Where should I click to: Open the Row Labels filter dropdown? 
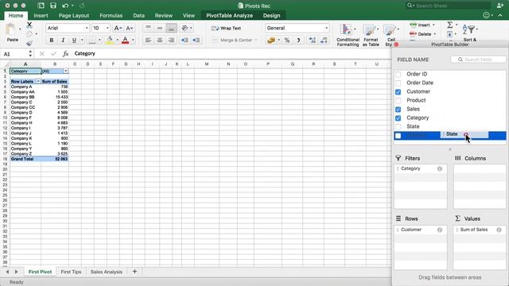tap(38, 81)
